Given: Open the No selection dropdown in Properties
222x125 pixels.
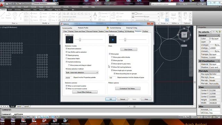Looking at the screenshot, I should [x=205, y=32].
